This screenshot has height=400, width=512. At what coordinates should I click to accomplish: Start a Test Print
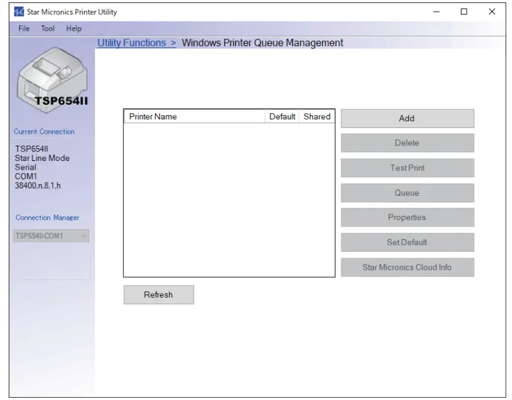tap(407, 167)
